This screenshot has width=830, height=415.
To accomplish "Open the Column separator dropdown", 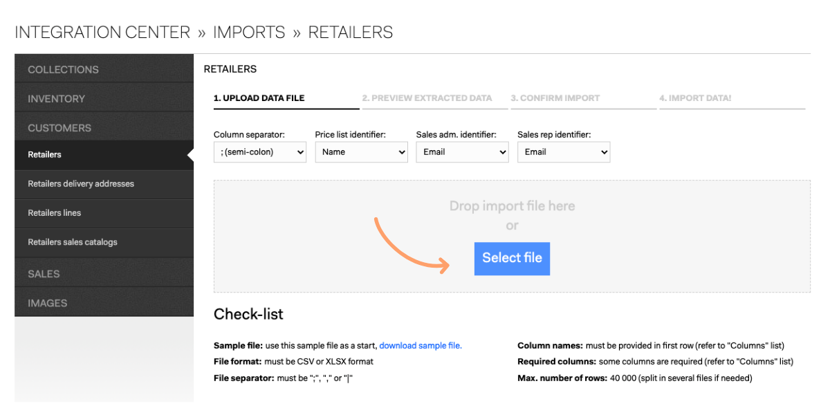I will [260, 152].
